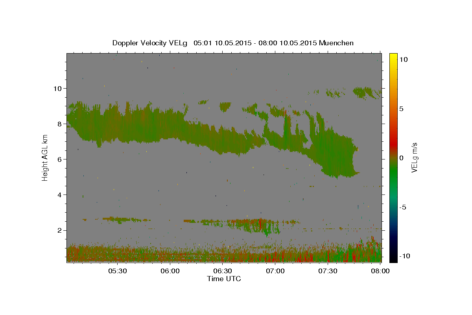Click the colorbar value 5
The image size is (472, 315).
click(401, 109)
